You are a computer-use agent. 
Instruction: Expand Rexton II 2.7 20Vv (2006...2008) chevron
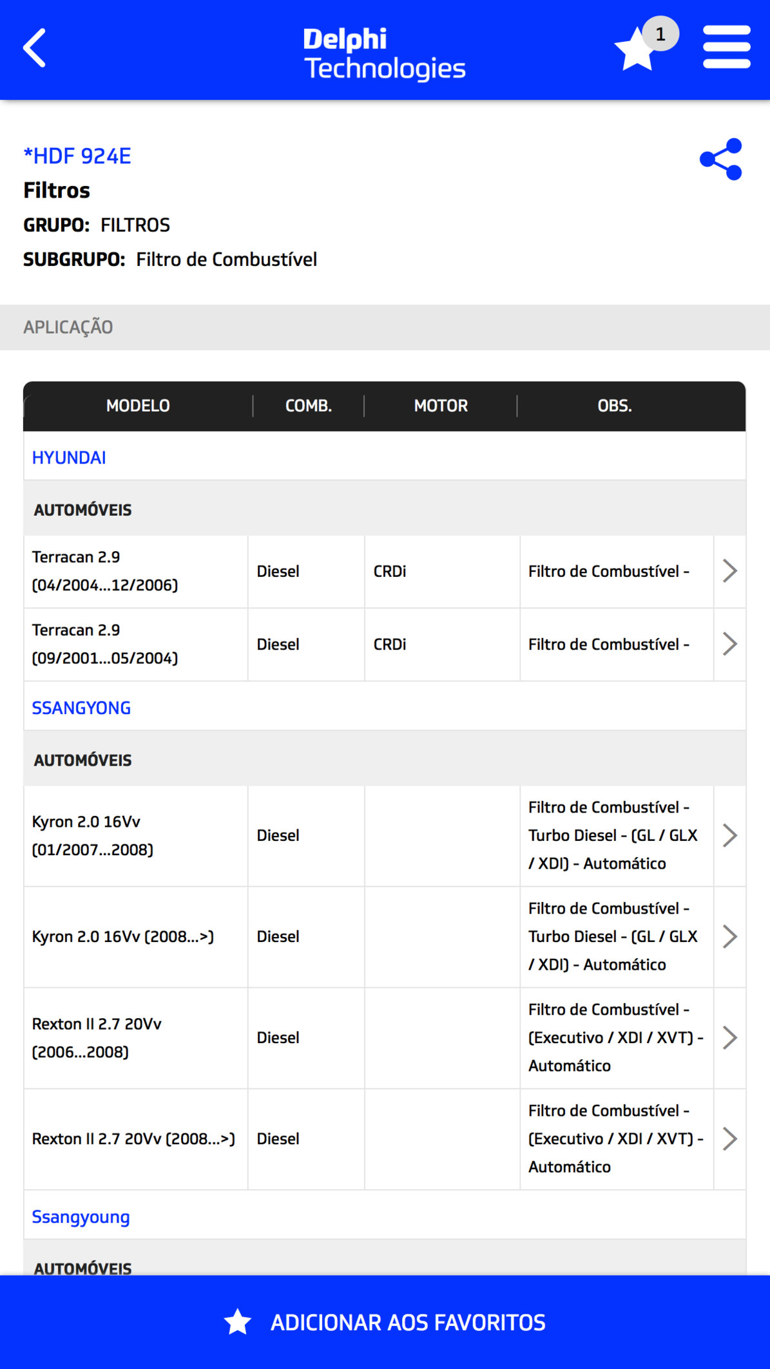[729, 1037]
